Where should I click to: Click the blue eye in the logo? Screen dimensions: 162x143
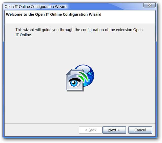coord(74,83)
